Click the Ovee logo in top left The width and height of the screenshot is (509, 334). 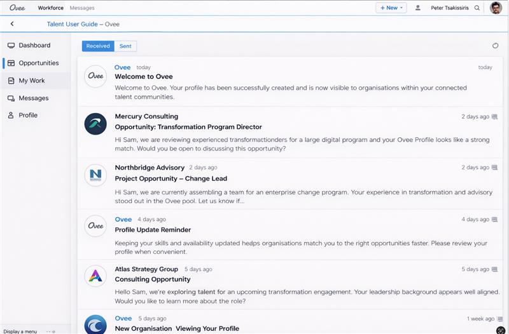17,8
